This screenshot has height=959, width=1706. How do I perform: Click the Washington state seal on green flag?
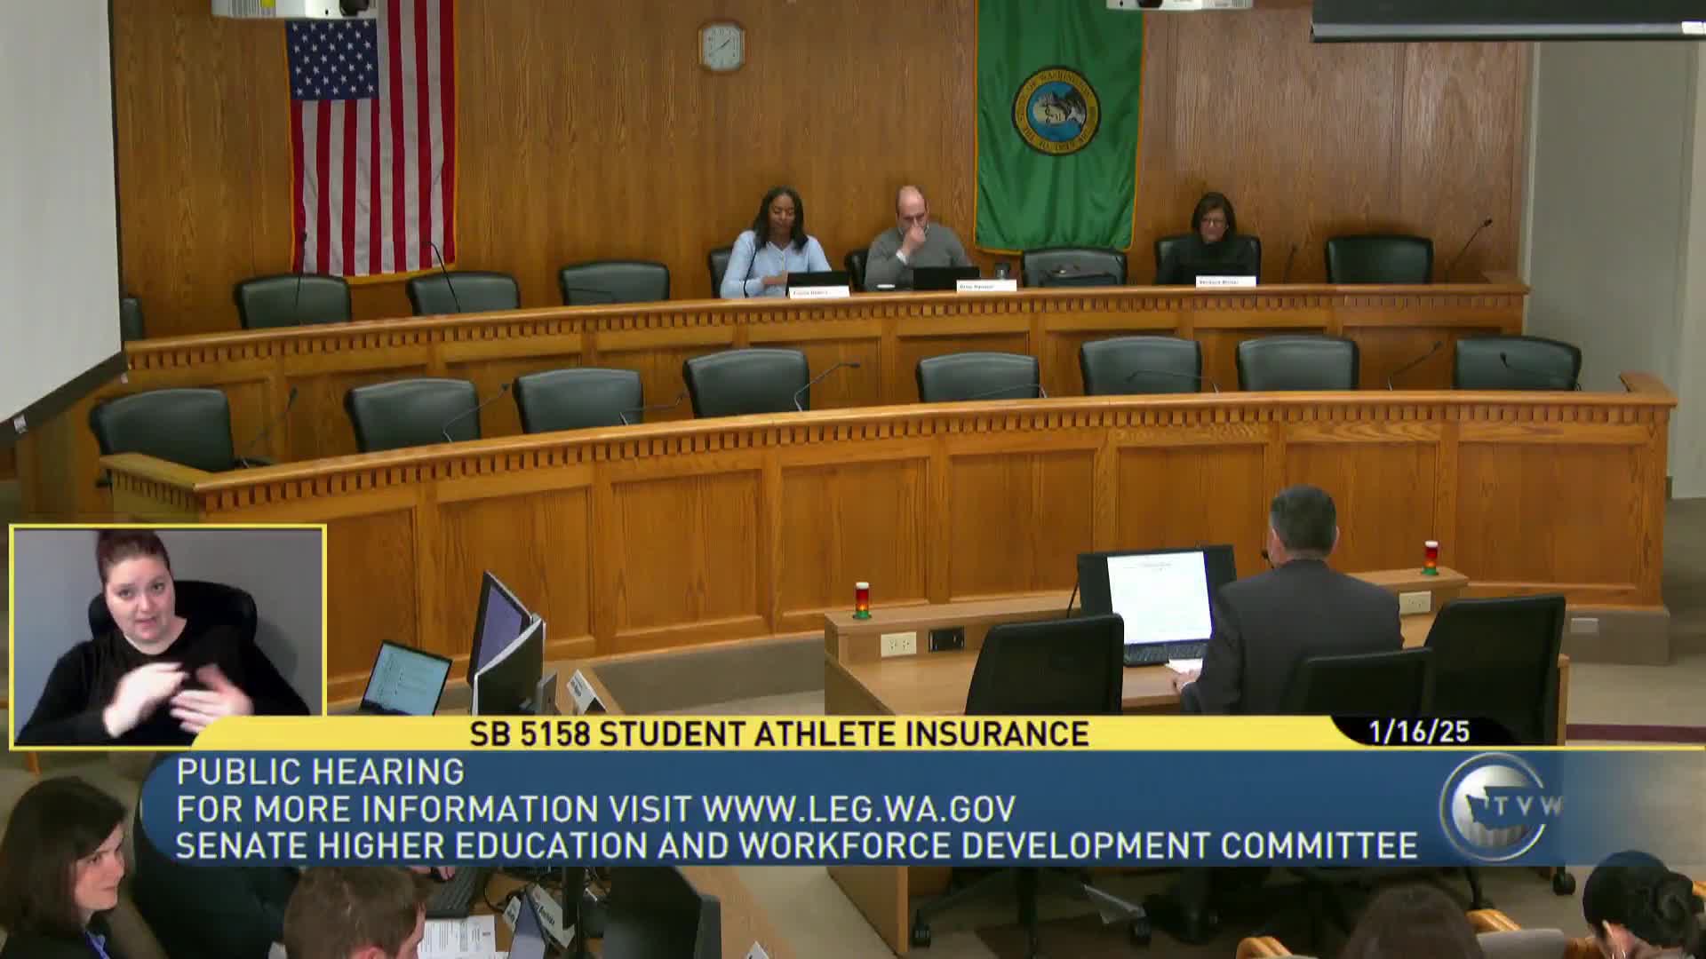tap(1056, 111)
